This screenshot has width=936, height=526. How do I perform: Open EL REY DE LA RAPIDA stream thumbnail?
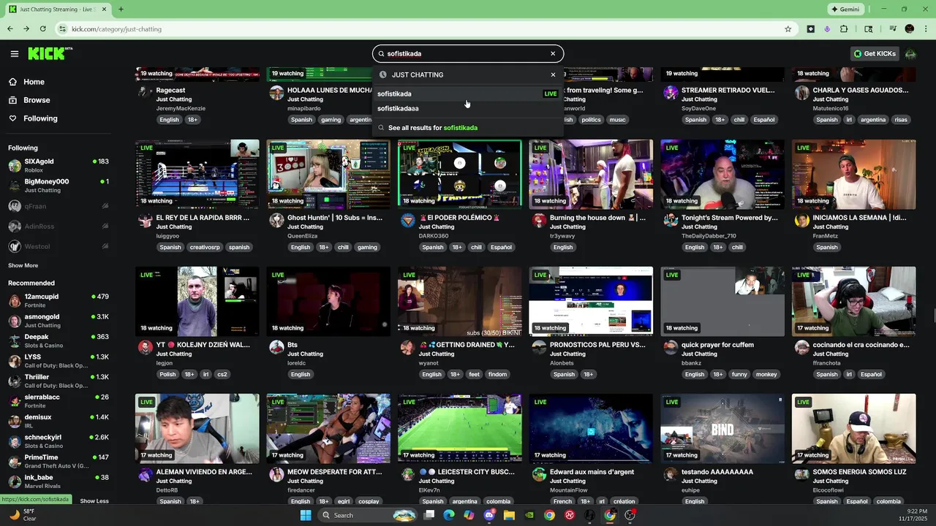click(197, 173)
